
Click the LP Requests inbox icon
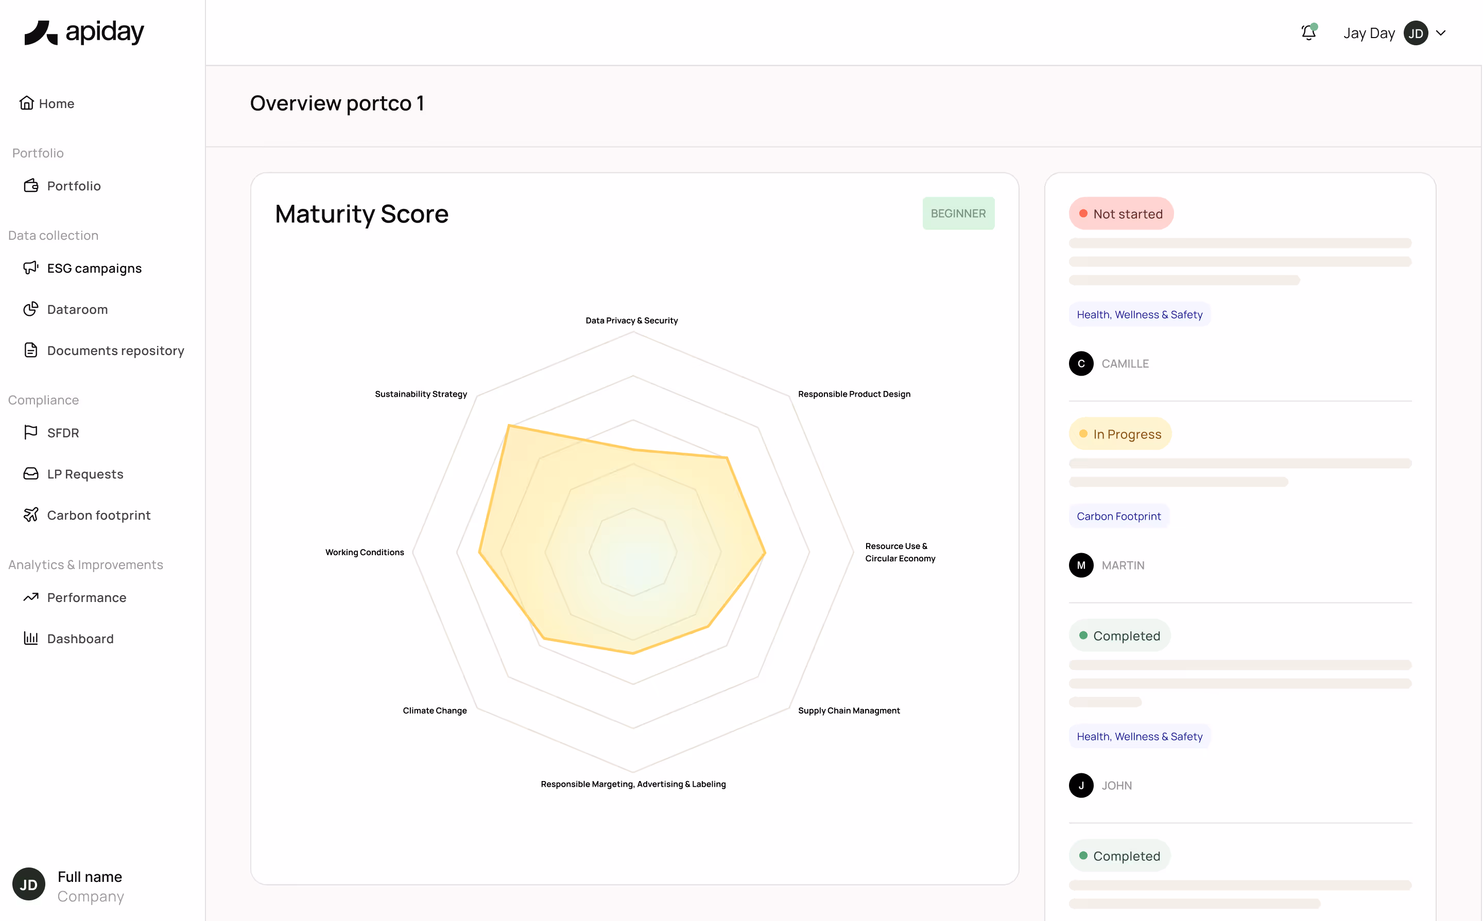[30, 474]
